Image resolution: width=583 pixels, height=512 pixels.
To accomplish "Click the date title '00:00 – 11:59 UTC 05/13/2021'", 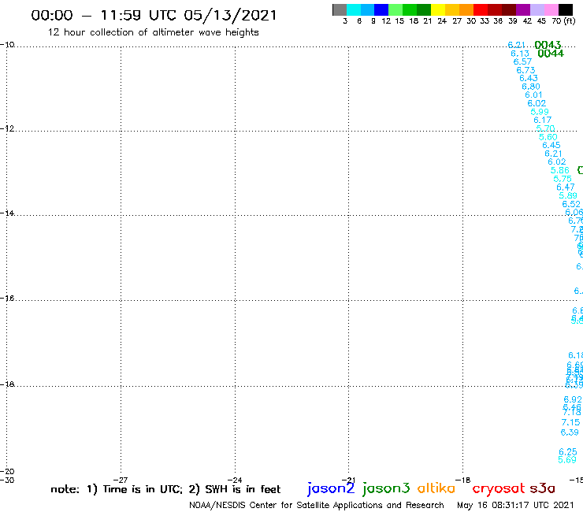I will (154, 16).
